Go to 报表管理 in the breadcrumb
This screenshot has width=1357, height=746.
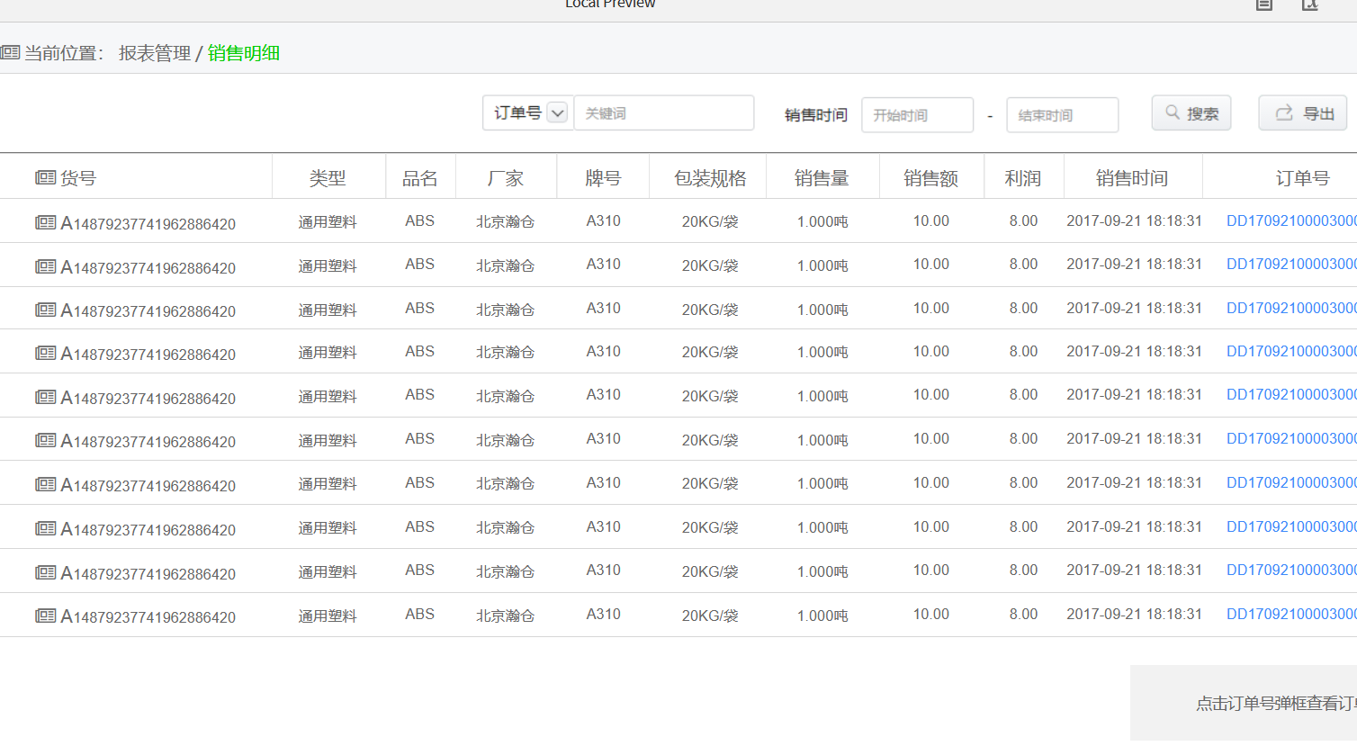(x=155, y=53)
